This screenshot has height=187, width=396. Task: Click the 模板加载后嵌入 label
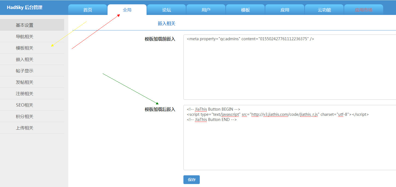coord(160,110)
